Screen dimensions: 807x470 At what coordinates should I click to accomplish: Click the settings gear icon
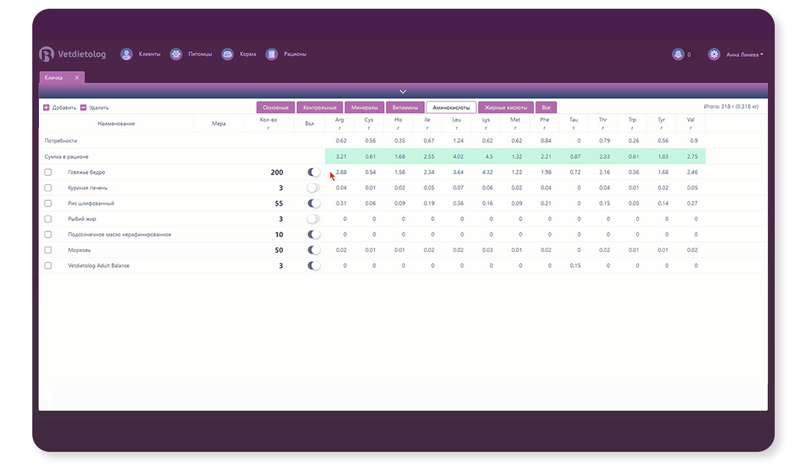pyautogui.click(x=714, y=54)
